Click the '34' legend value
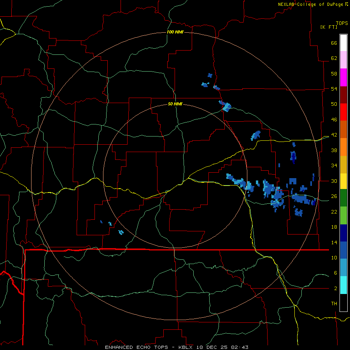 coord(334,166)
